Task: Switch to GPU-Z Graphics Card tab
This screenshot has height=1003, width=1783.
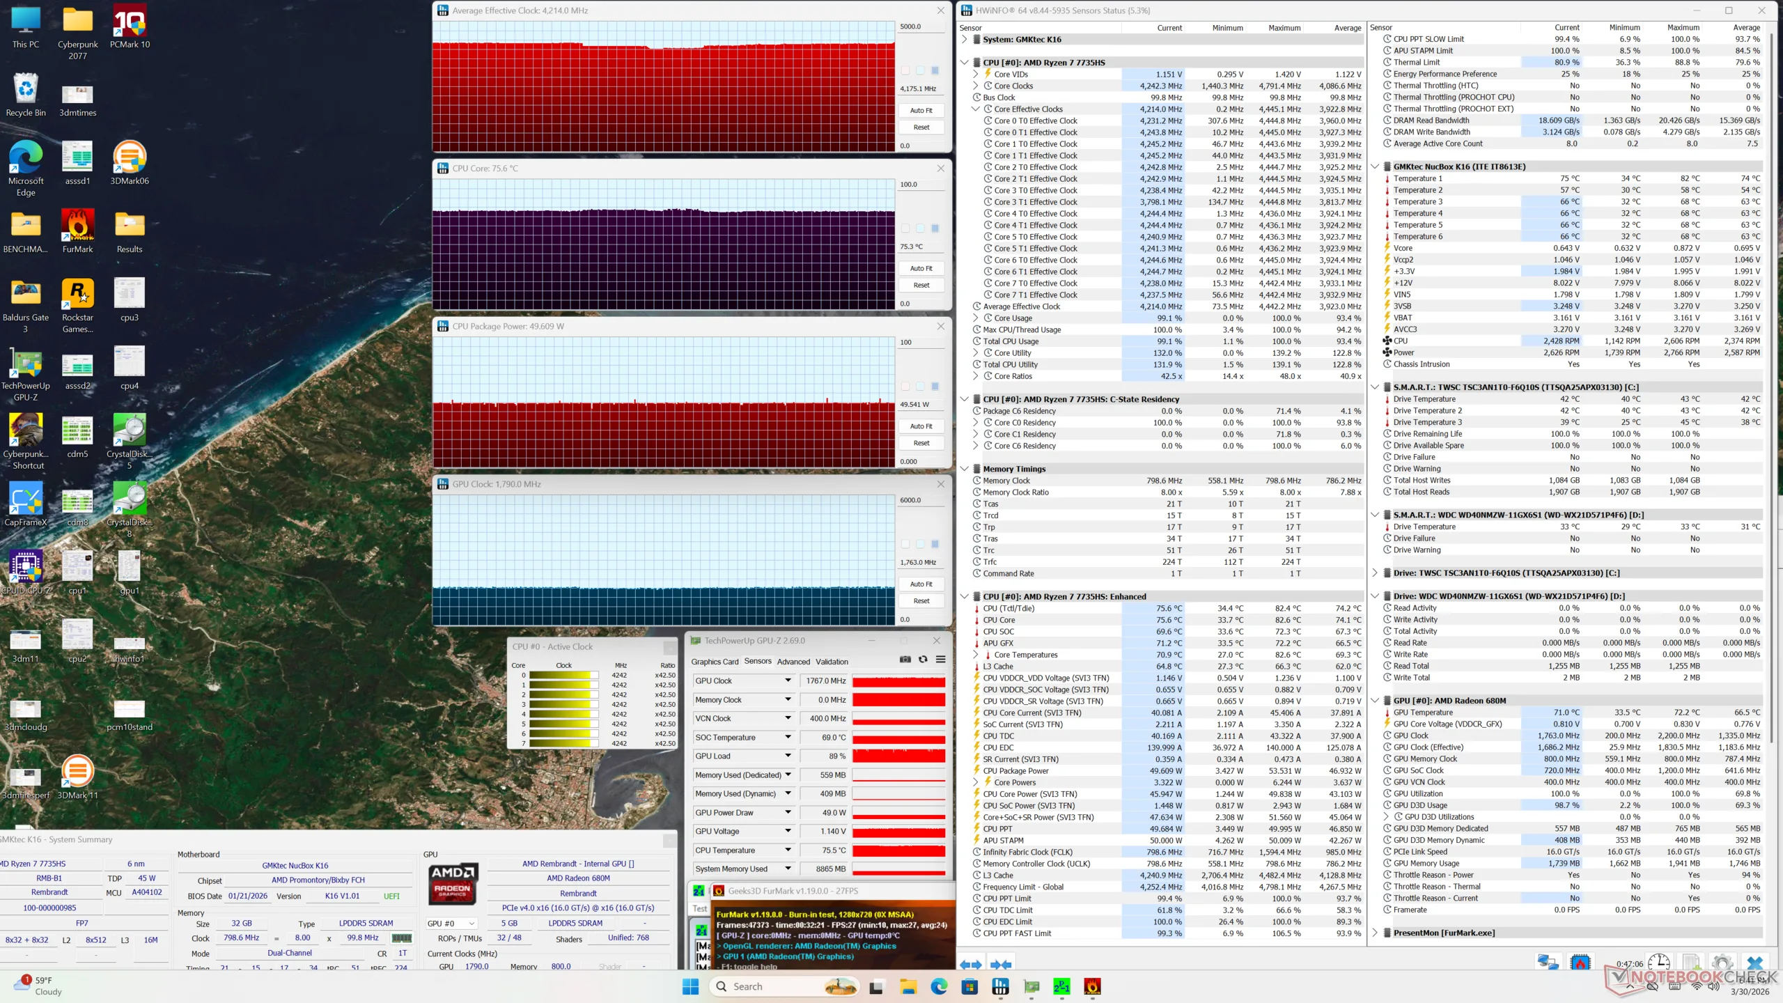Action: [x=714, y=662]
